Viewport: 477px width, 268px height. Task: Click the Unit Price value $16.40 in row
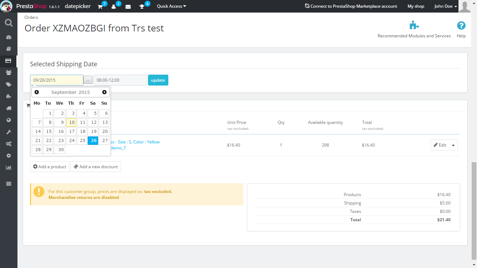(234, 145)
